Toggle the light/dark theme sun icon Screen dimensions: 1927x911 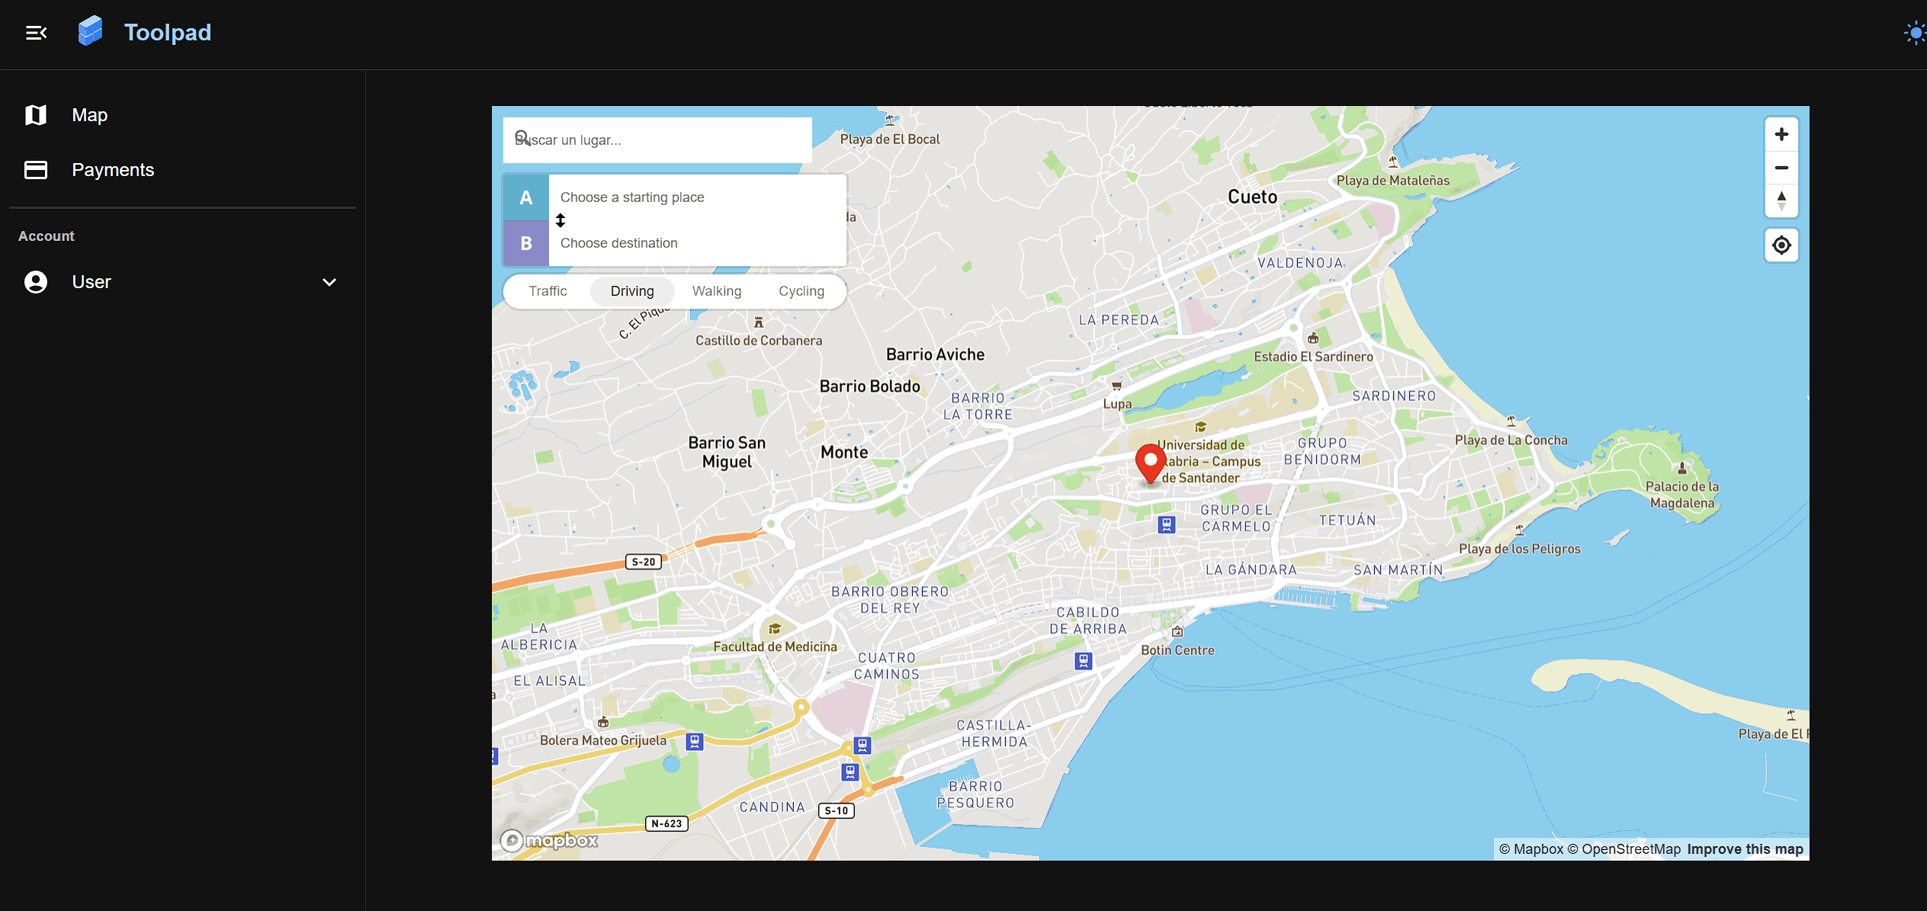tap(1914, 34)
